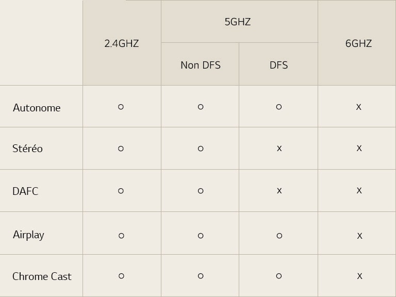The width and height of the screenshot is (396, 297).
Task: Click the circle for Airplay under DFS
Action: pos(279,236)
